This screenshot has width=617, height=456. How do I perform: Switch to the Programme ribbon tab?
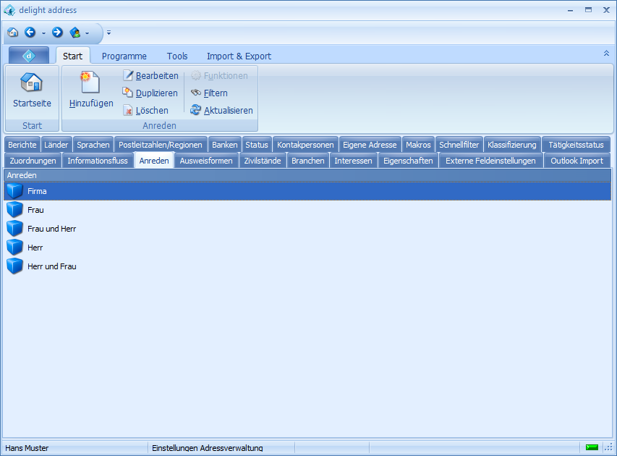pyautogui.click(x=124, y=56)
